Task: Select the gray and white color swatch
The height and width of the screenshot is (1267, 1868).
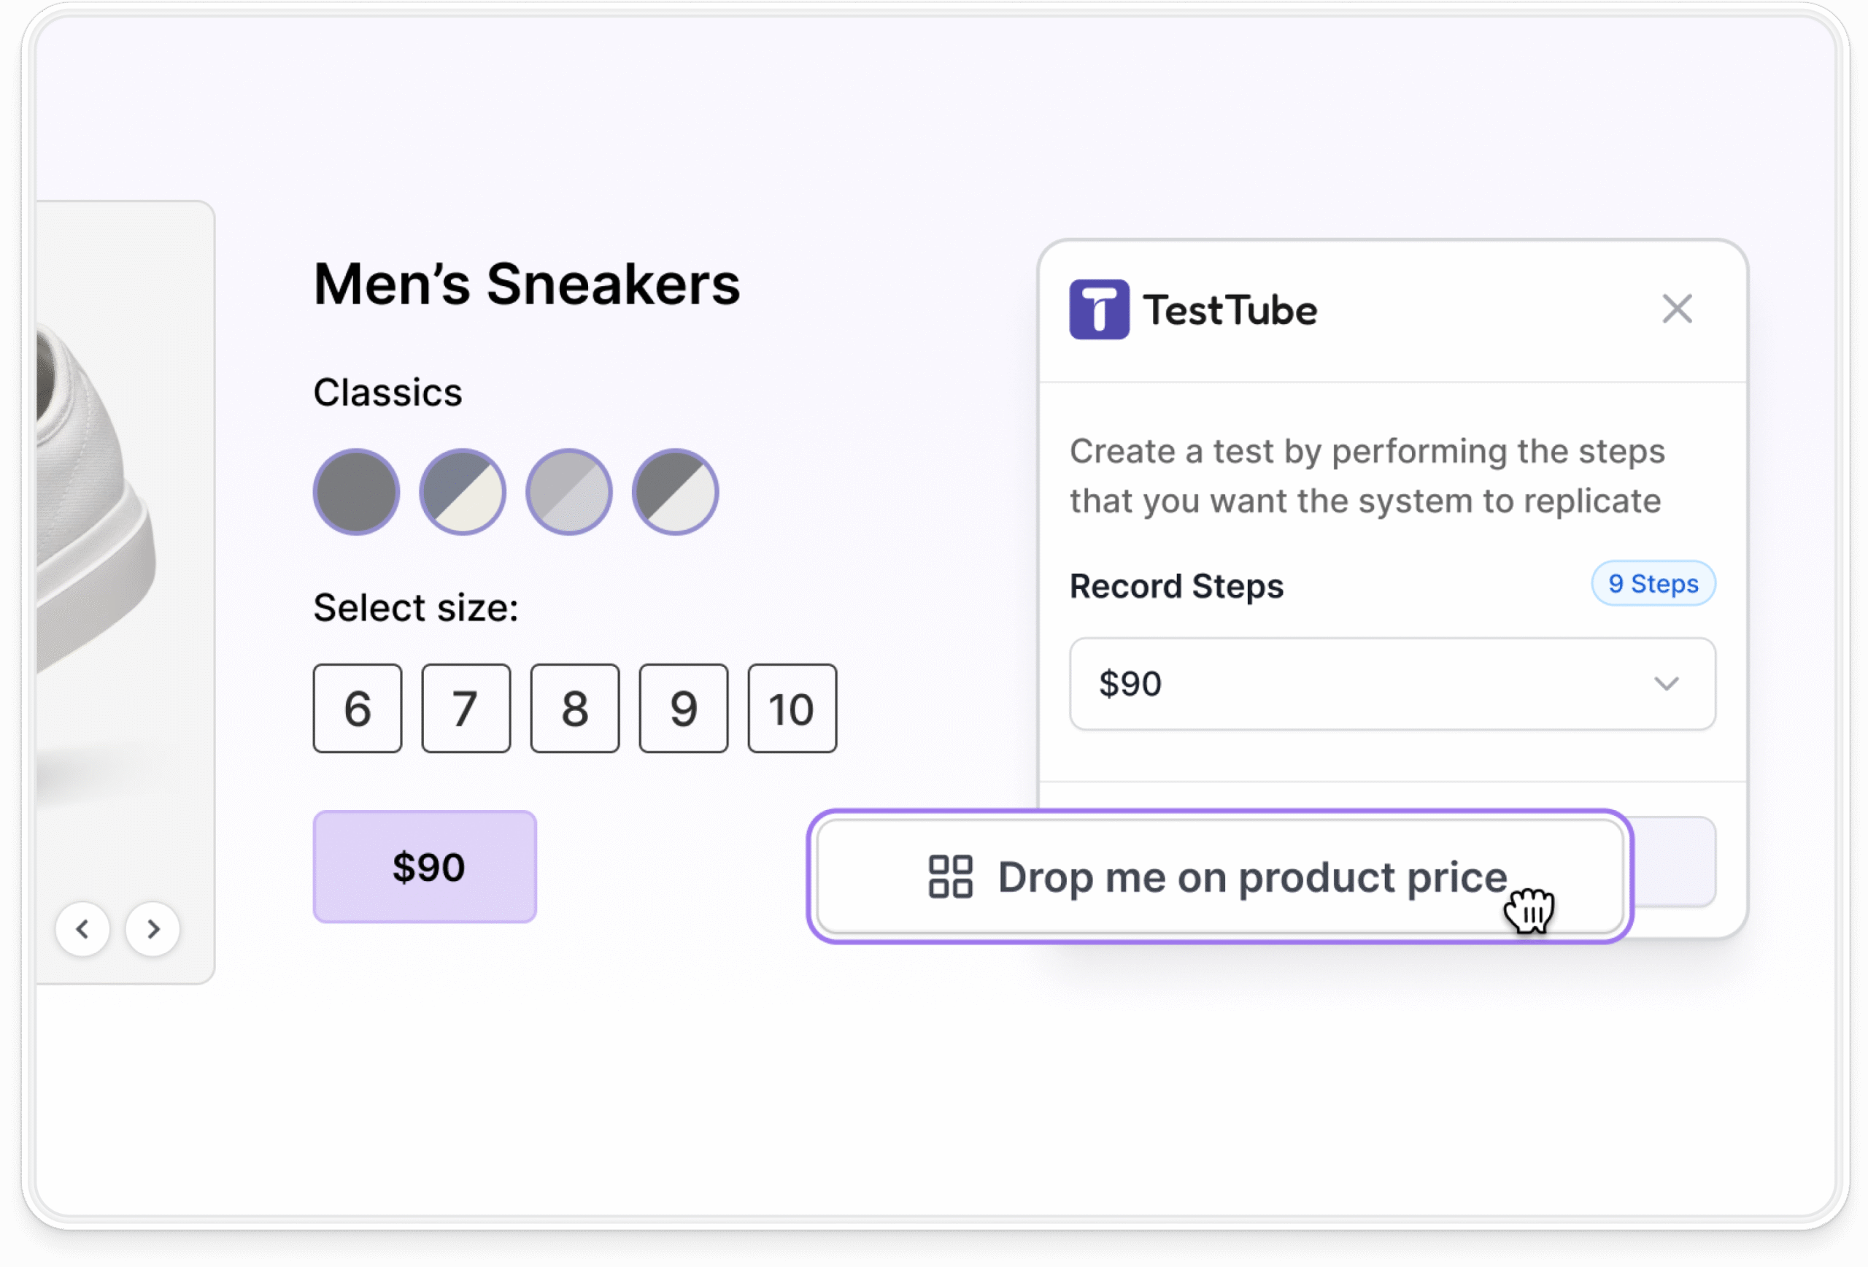Action: pos(675,492)
